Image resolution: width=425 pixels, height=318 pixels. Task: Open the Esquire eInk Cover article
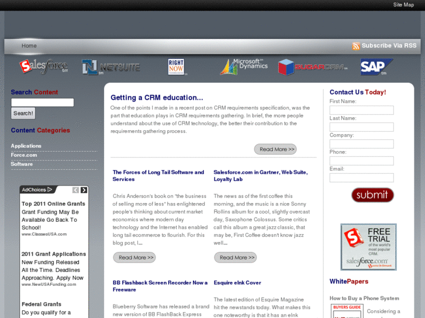pos(237,282)
